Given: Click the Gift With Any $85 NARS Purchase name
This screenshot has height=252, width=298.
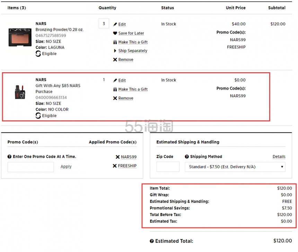Looking at the screenshot, I should pyautogui.click(x=58, y=88).
